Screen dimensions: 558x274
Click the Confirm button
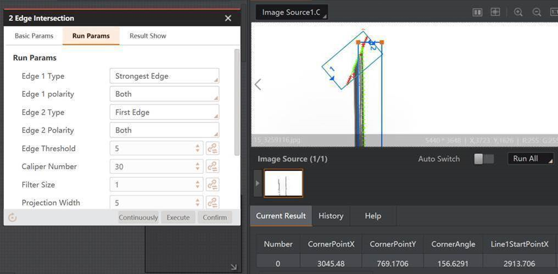(215, 217)
